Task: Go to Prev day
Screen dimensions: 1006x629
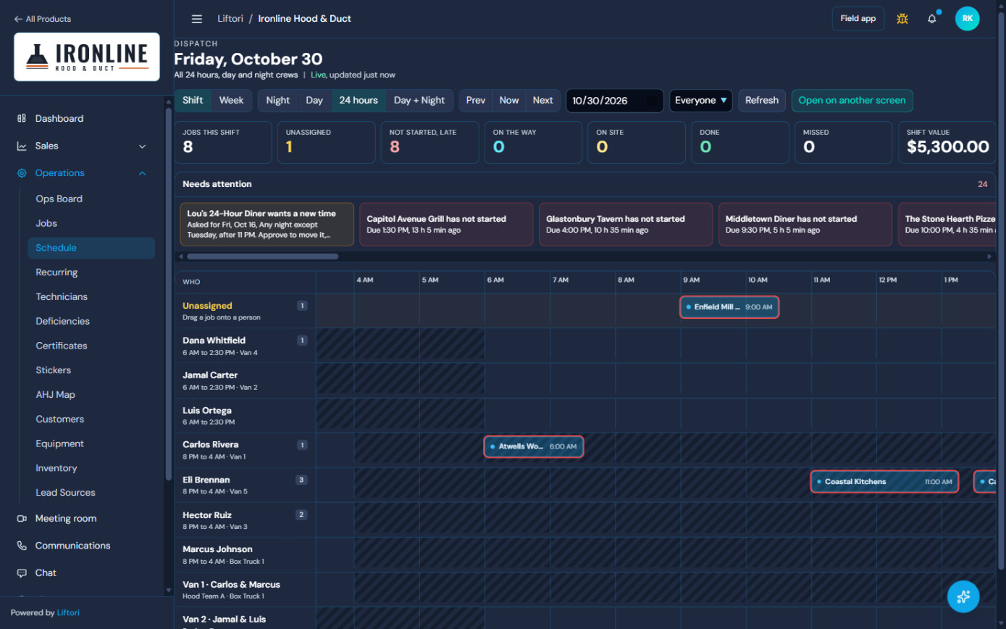Action: (x=476, y=101)
